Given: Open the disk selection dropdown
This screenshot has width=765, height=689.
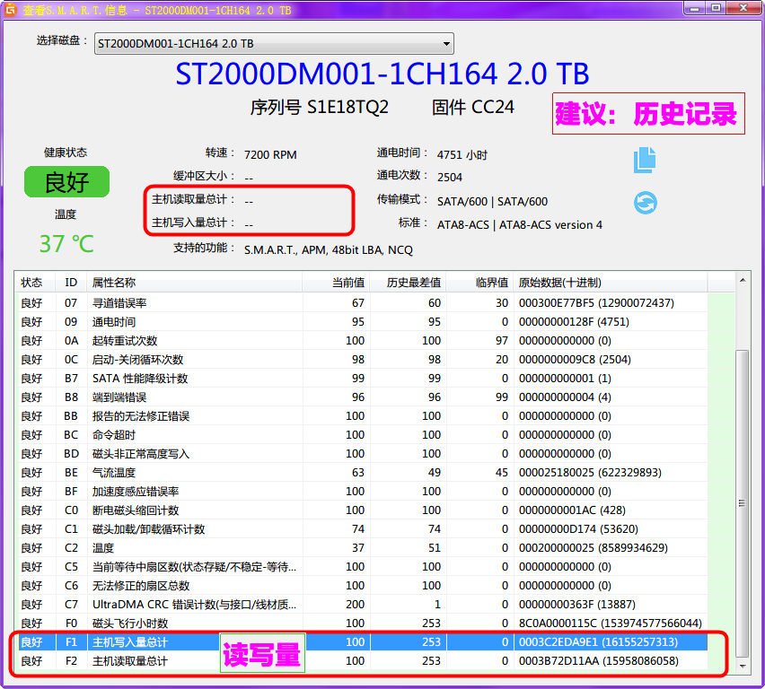Looking at the screenshot, I should pos(274,43).
